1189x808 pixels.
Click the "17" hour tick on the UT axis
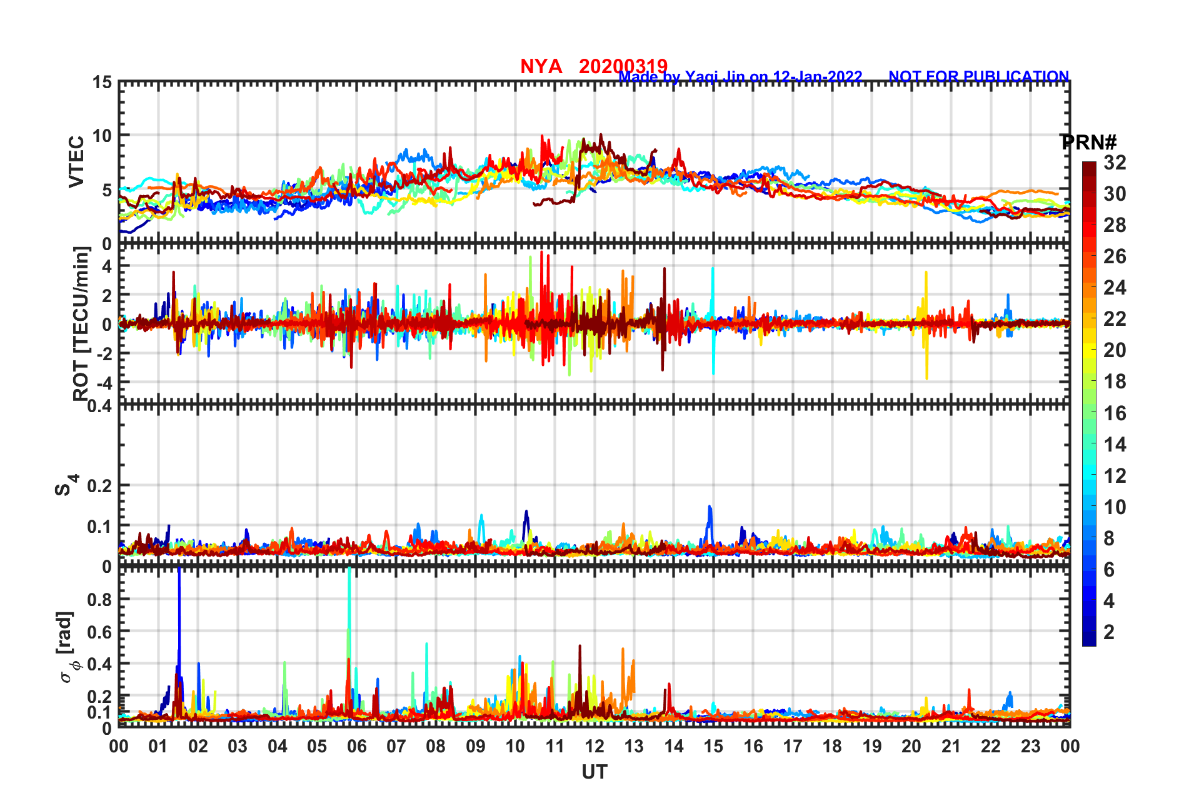coord(793,746)
